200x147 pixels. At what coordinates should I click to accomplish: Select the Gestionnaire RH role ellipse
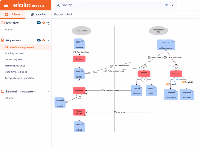158,31
